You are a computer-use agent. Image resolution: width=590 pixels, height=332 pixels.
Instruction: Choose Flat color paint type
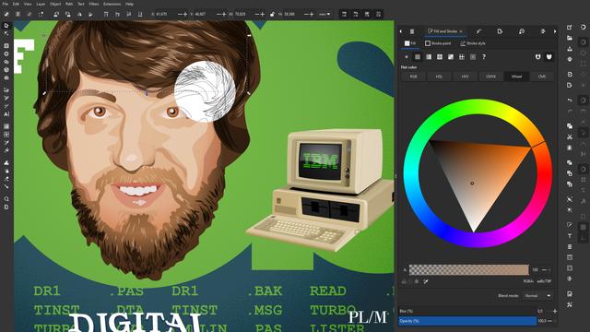point(418,57)
